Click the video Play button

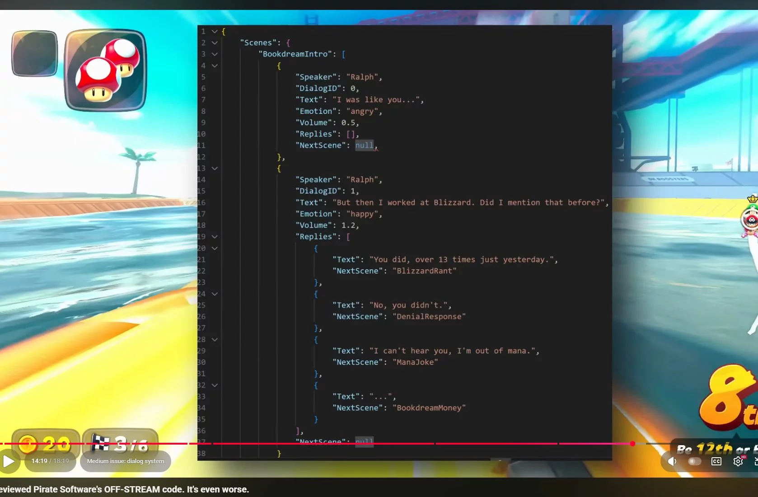[9, 461]
